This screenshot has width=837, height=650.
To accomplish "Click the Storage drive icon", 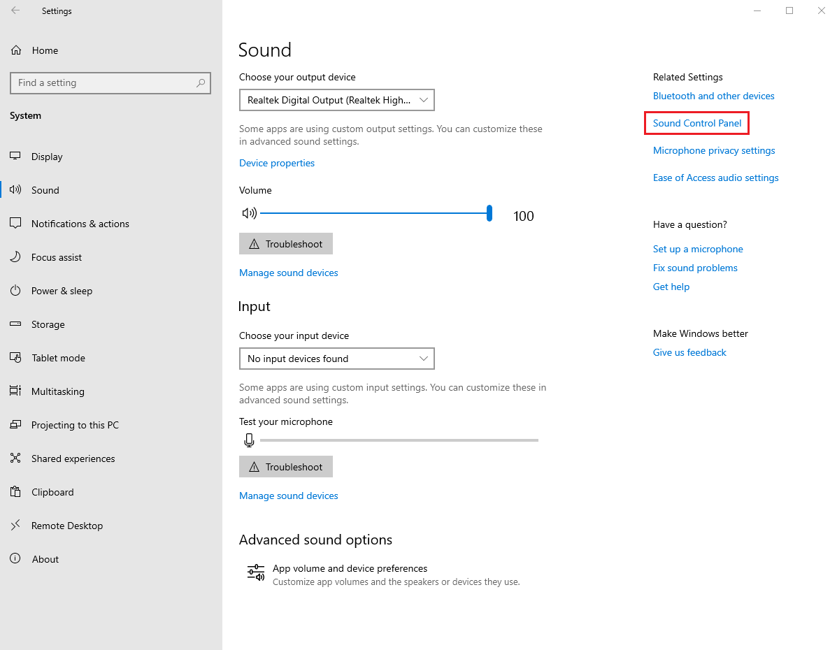I will pos(16,324).
